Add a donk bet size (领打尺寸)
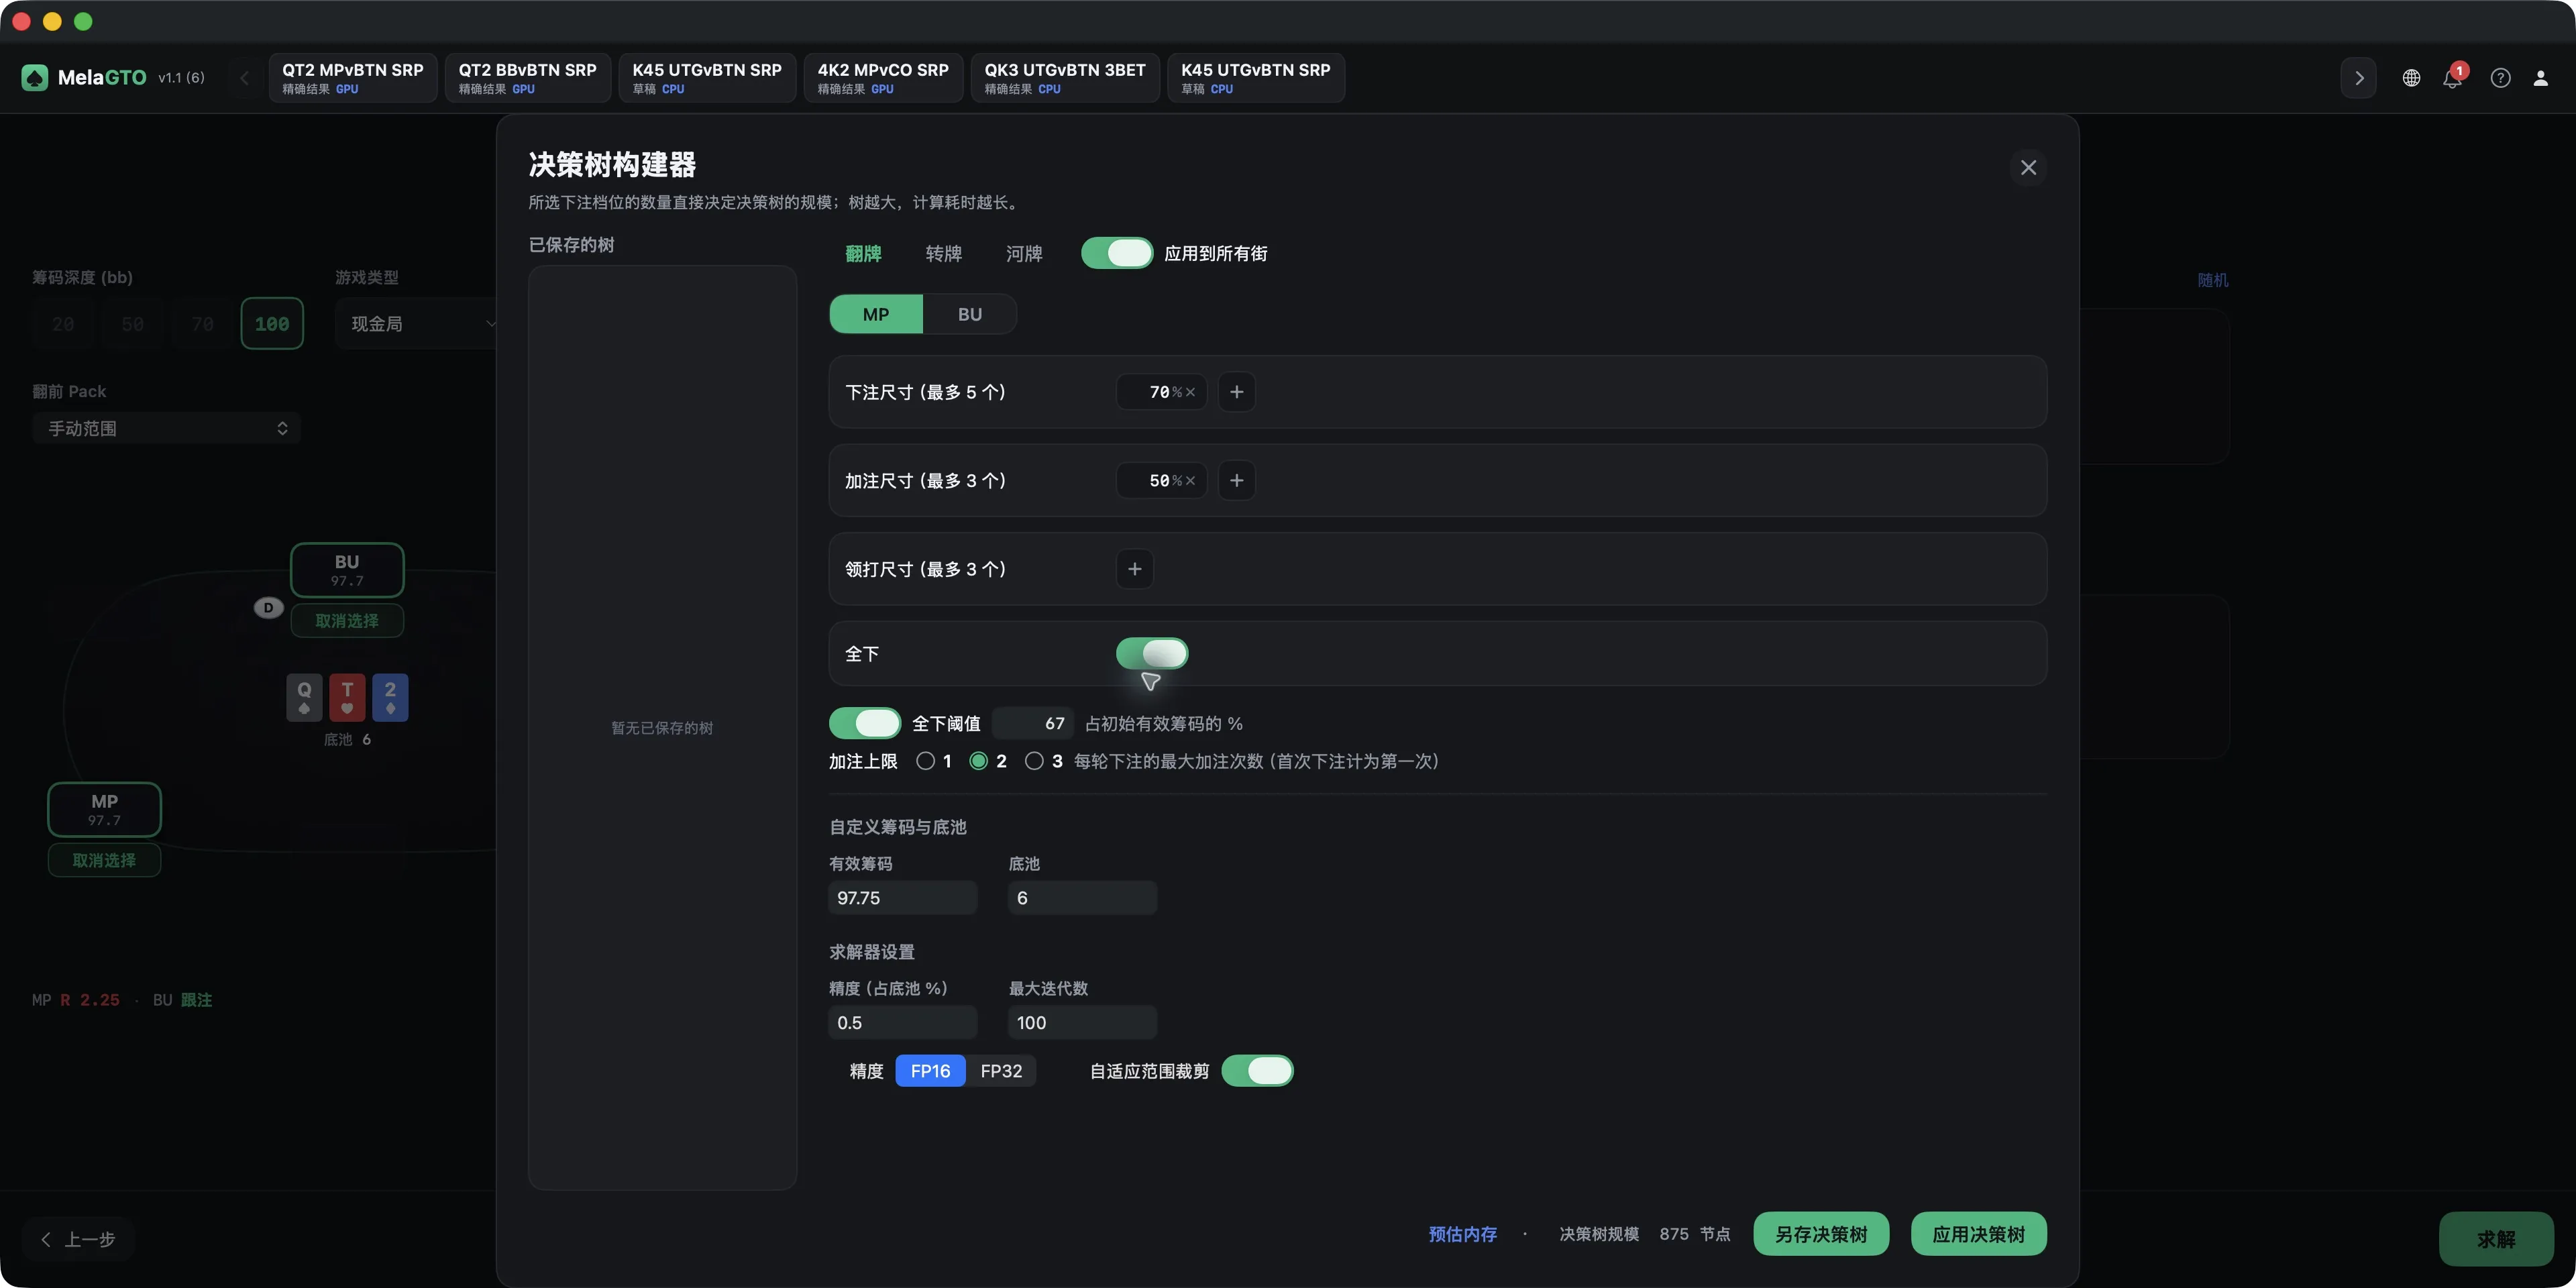The width and height of the screenshot is (2576, 1288). 1135,569
